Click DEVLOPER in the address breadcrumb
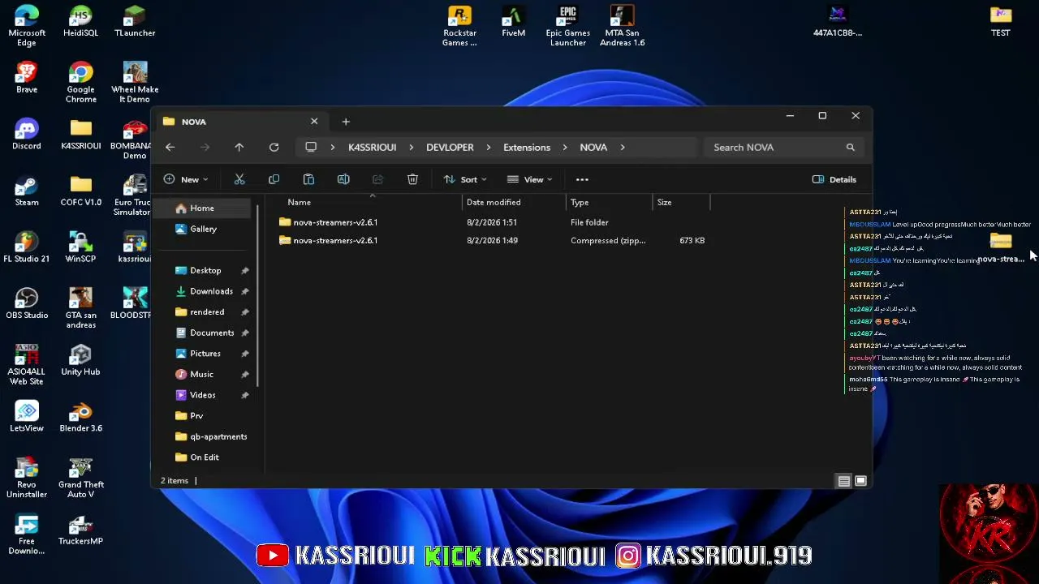This screenshot has width=1039, height=584. (450, 148)
